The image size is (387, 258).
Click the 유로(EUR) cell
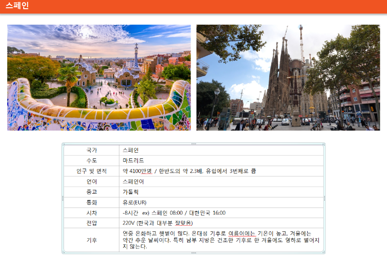[x=221, y=202]
